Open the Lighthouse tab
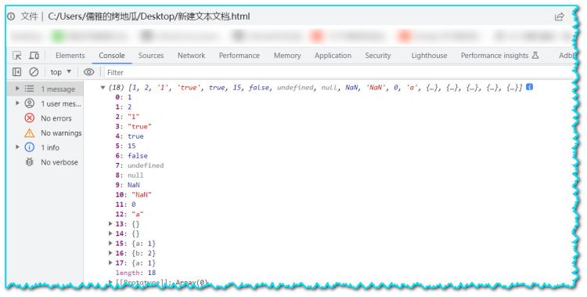The image size is (587, 297). tap(429, 56)
